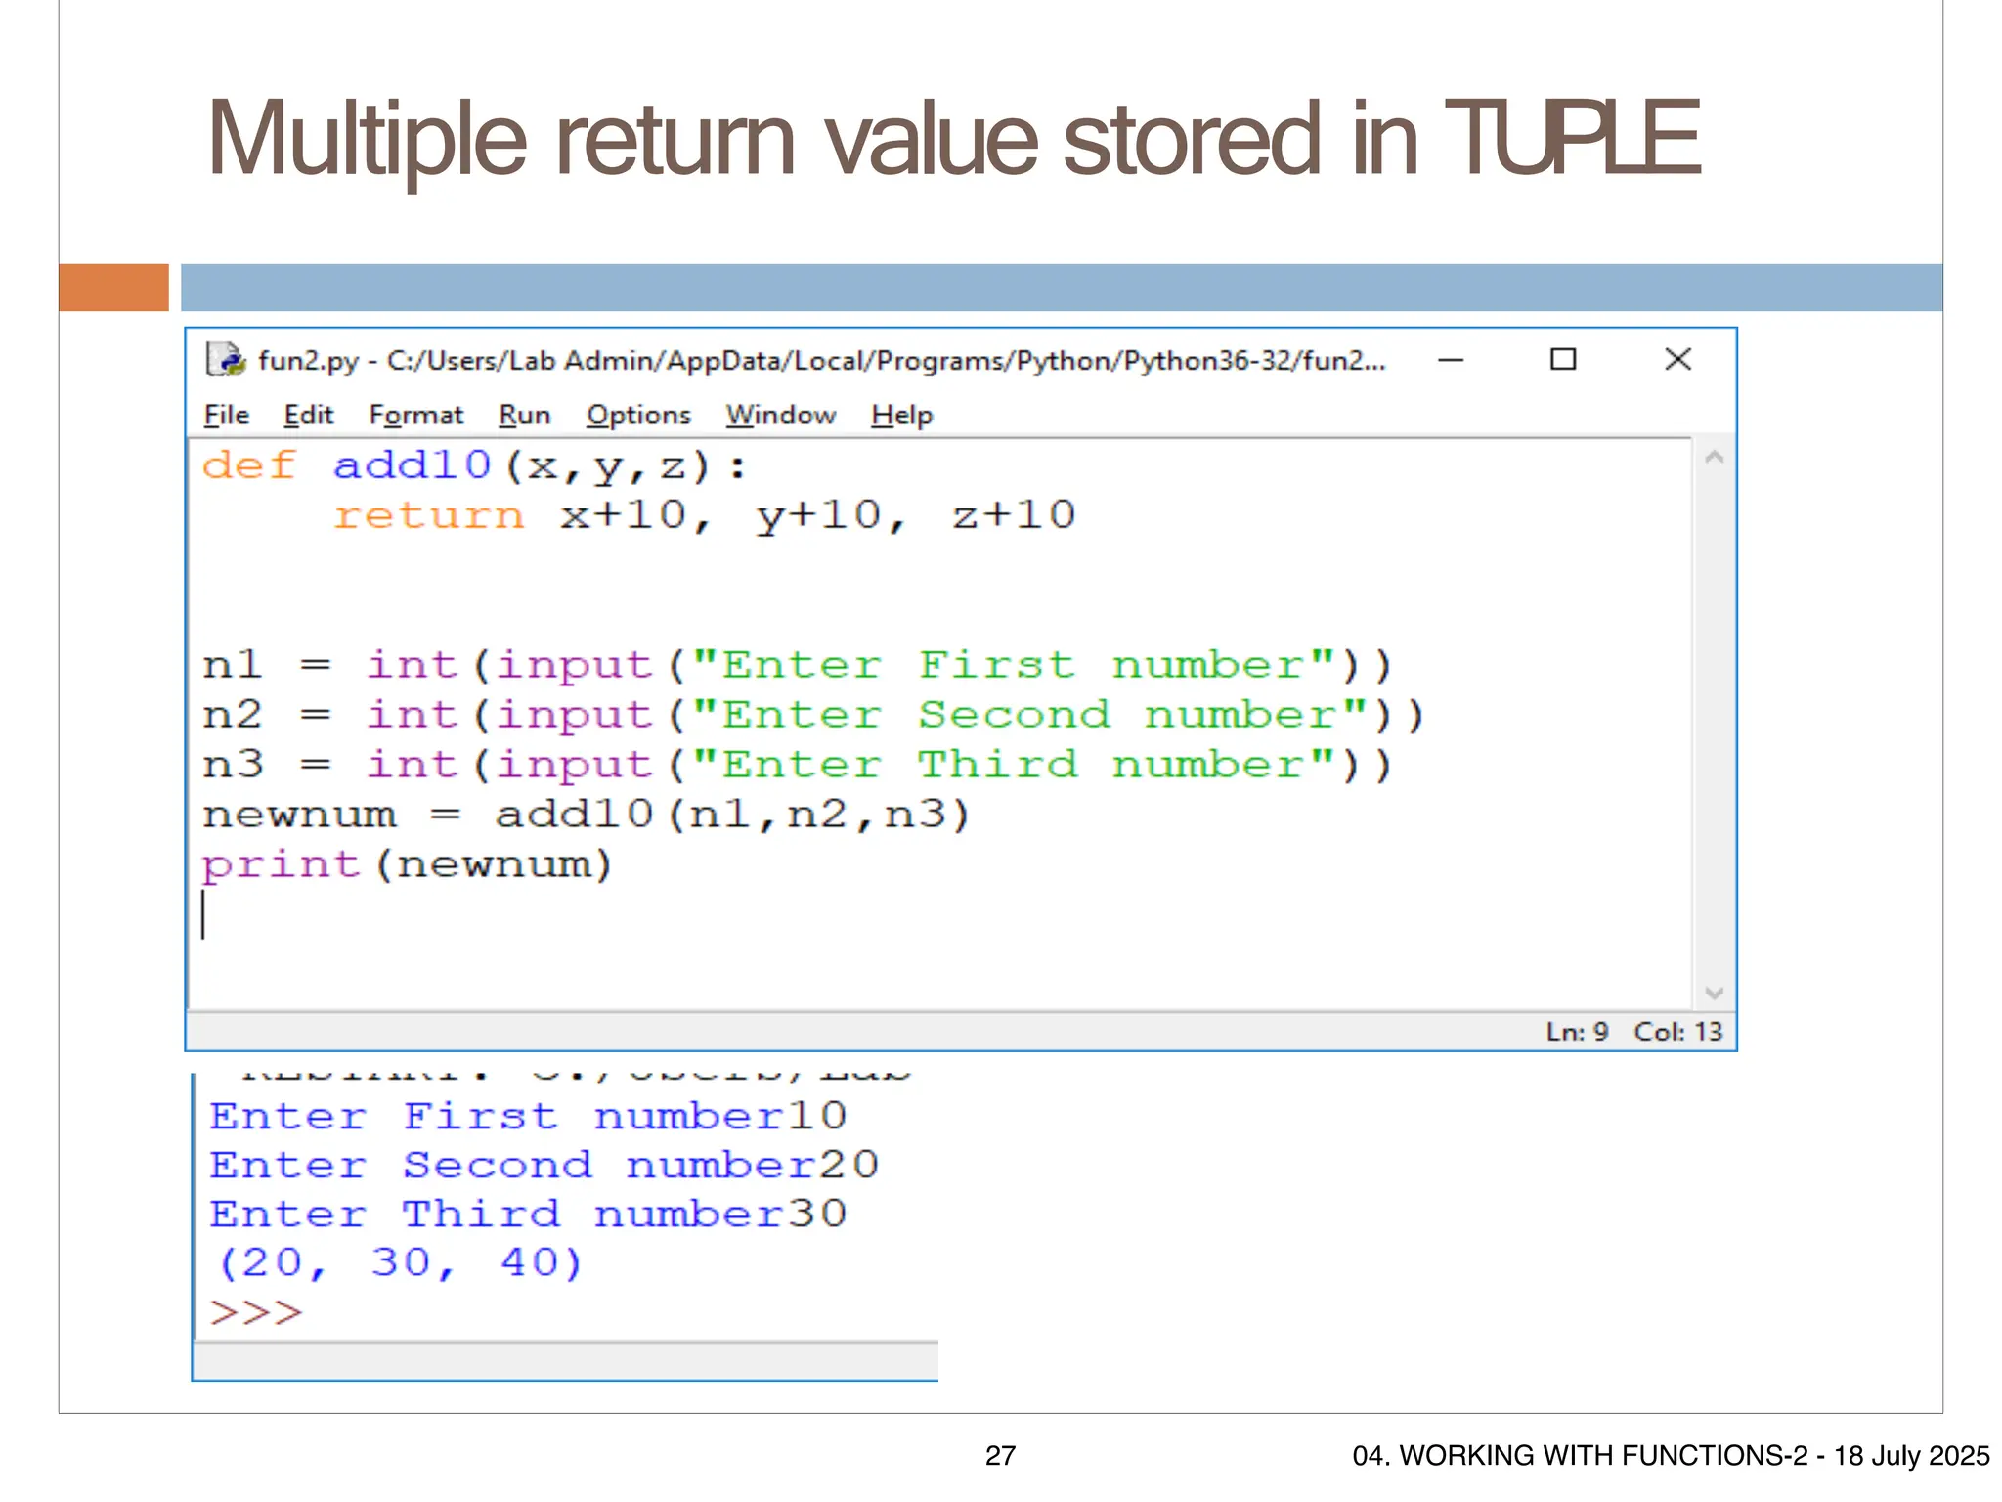Click the 'def add10(x,y,z):' line
The image size is (2002, 1502).
474,465
